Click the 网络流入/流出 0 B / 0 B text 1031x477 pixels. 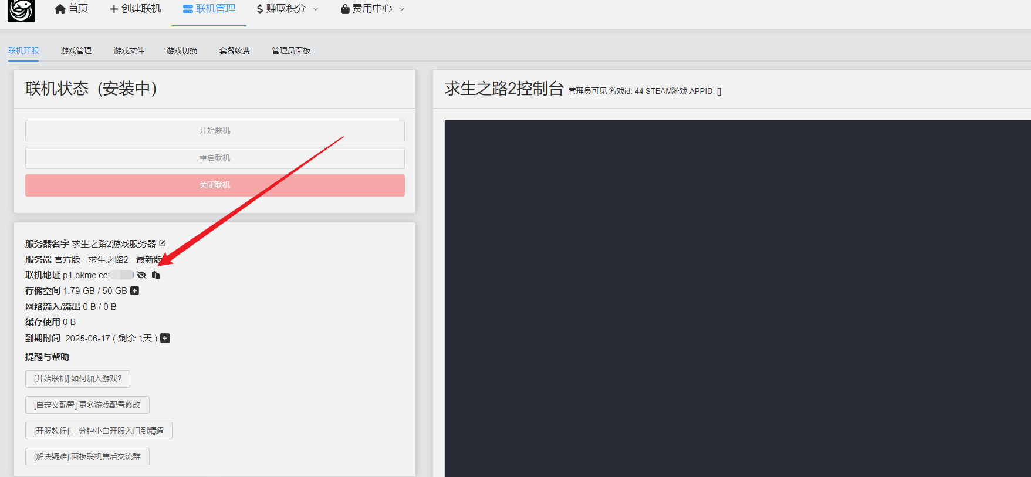point(71,307)
